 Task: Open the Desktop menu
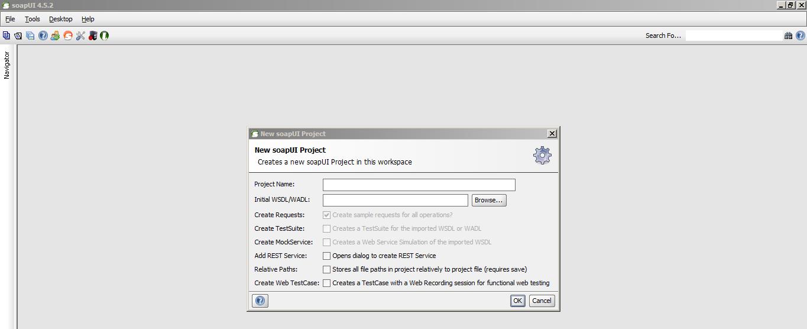(x=61, y=19)
